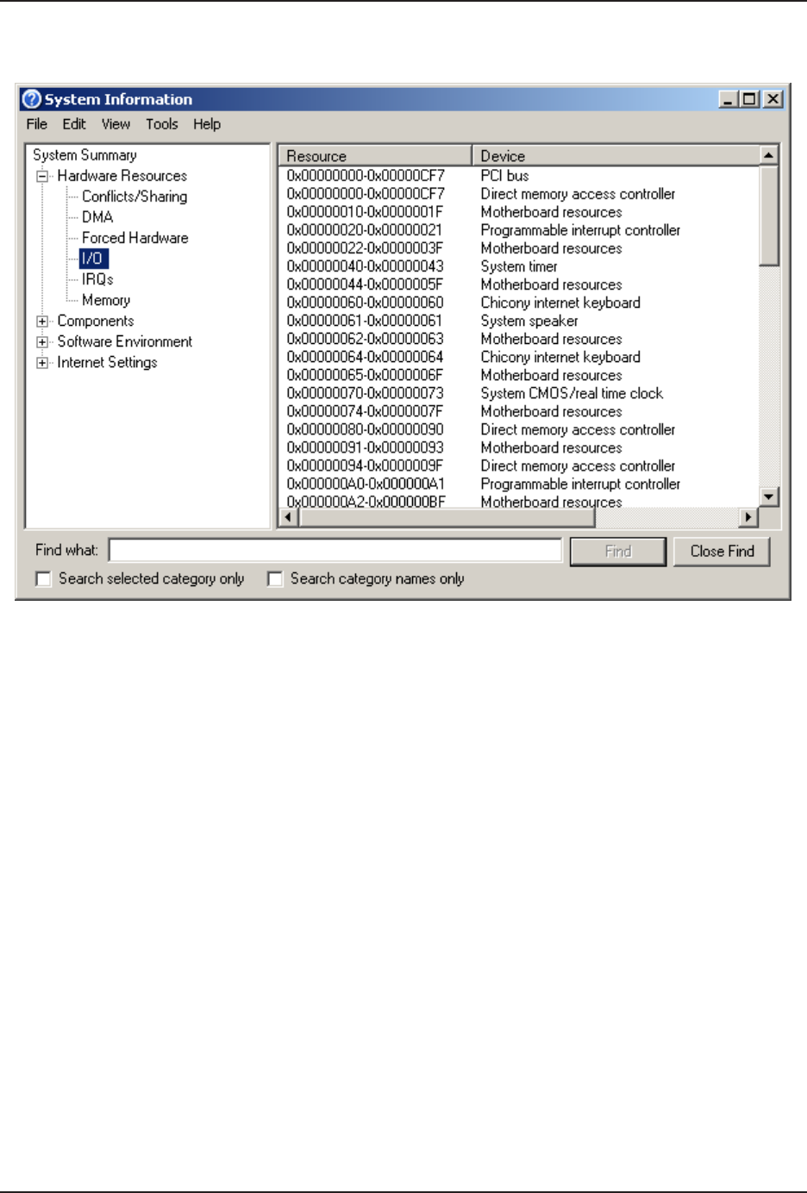
Task: Select resource 0x00000022-0x0000003F row
Action: [x=519, y=248]
